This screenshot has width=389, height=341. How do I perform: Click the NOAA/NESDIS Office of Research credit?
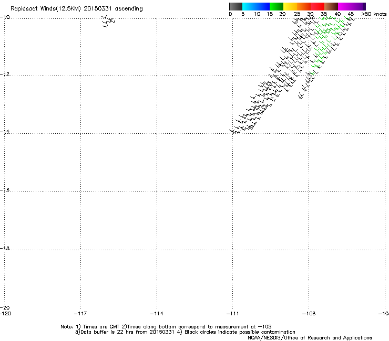(310, 338)
